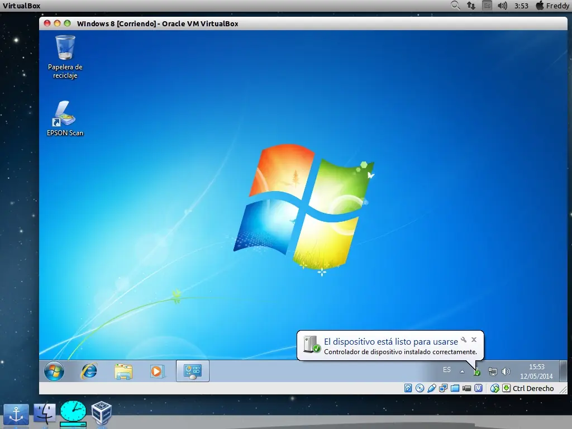Click 'Controlador de dispositivo instalado correctamente' text
The width and height of the screenshot is (572, 429).
tap(401, 352)
